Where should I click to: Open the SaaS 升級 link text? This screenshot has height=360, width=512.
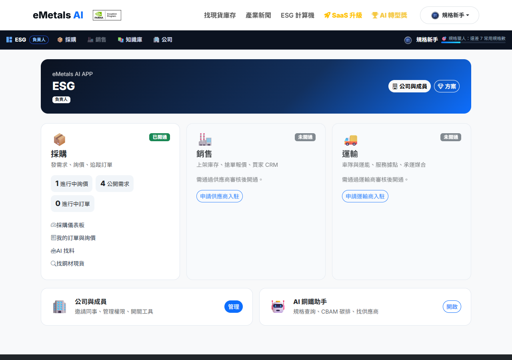pos(347,15)
